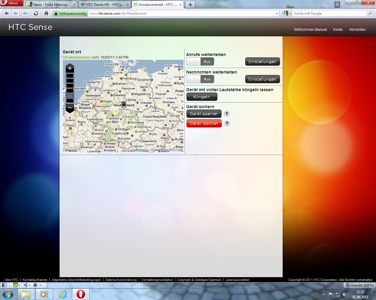Expand the address bar history dropdown
The image size is (376, 300).
pyautogui.click(x=277, y=13)
